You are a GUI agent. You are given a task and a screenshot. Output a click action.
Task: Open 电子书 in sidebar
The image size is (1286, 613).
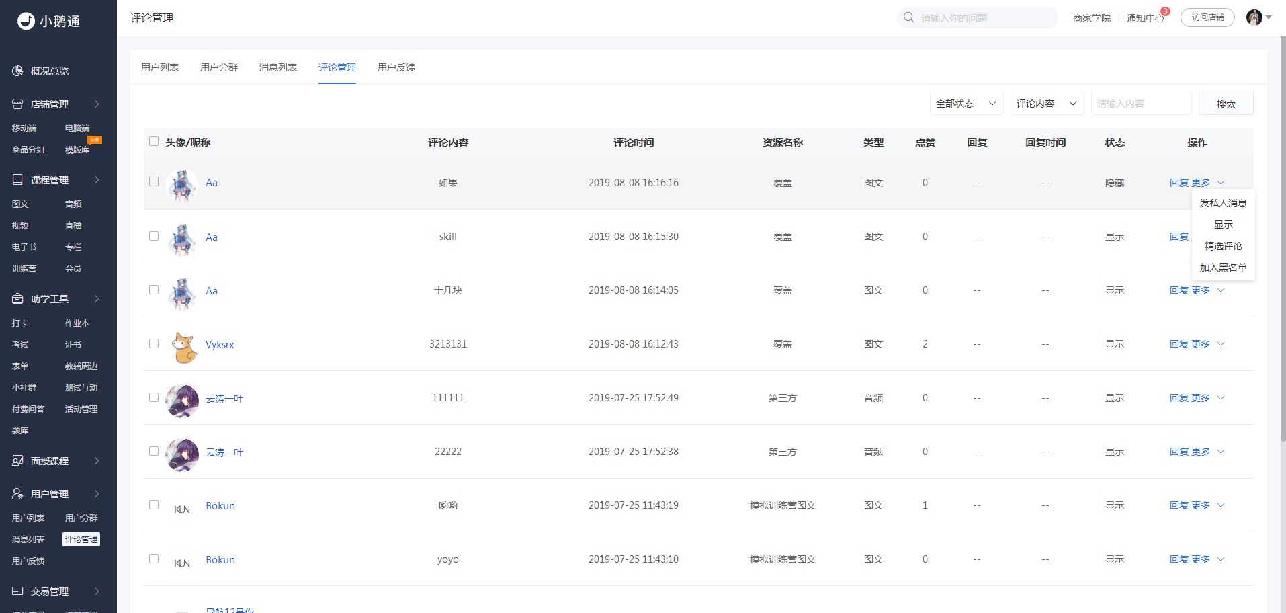(x=24, y=247)
